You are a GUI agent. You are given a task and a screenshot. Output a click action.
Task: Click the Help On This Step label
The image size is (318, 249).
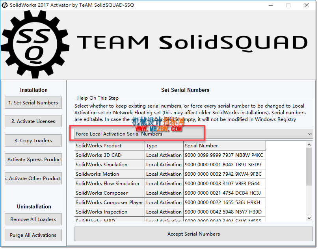(98, 98)
